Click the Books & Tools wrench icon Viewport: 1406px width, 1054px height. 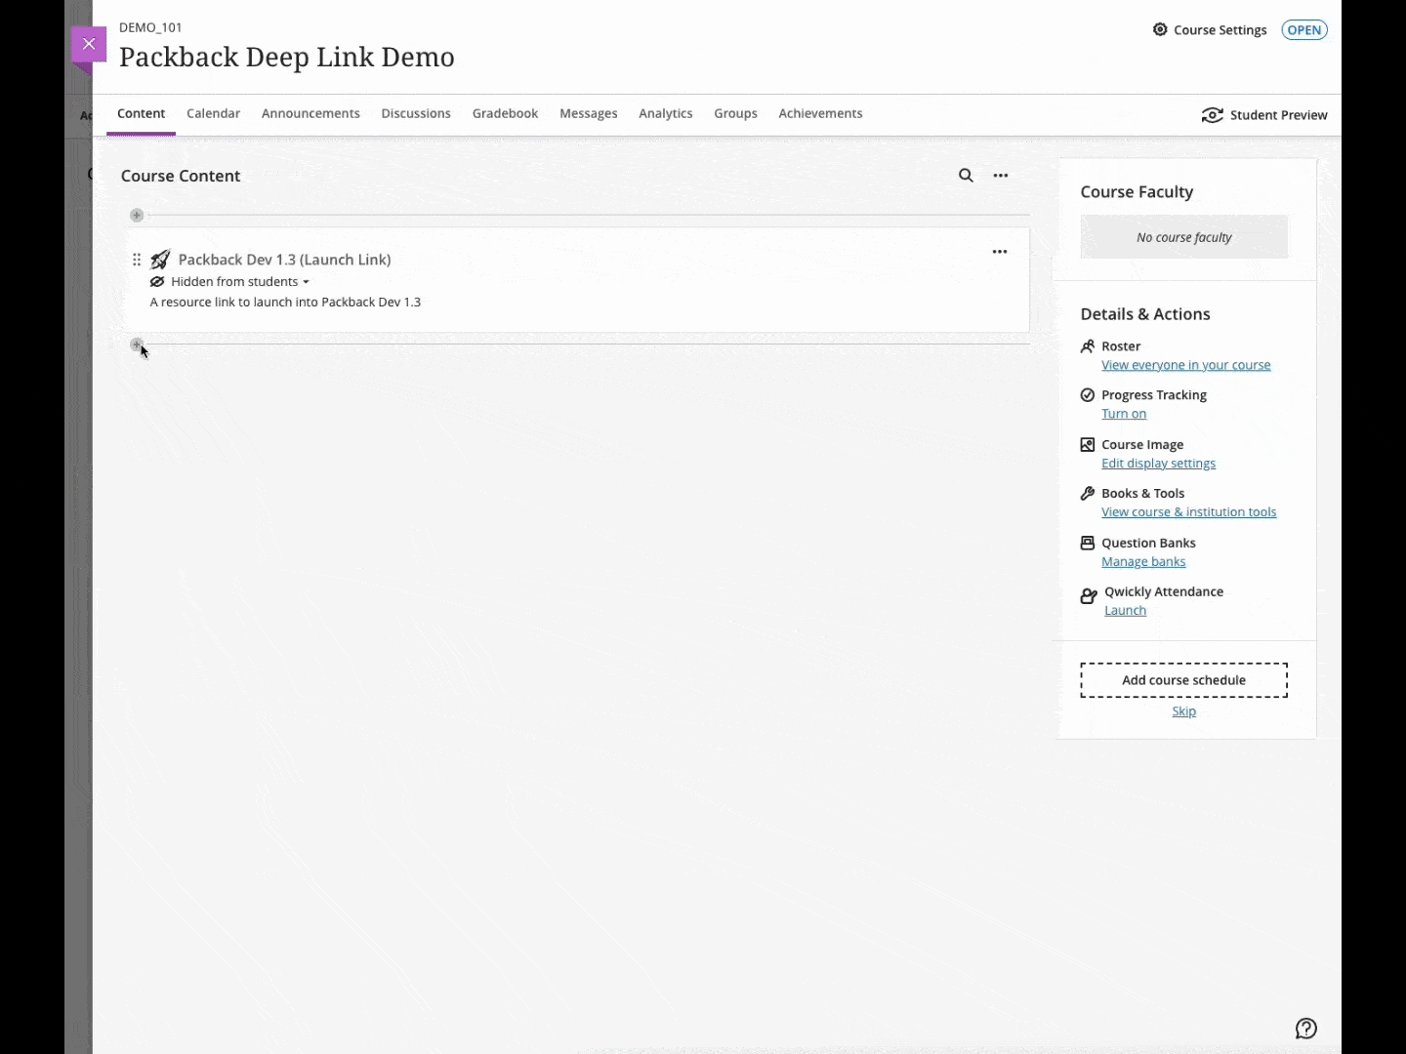[x=1088, y=494]
